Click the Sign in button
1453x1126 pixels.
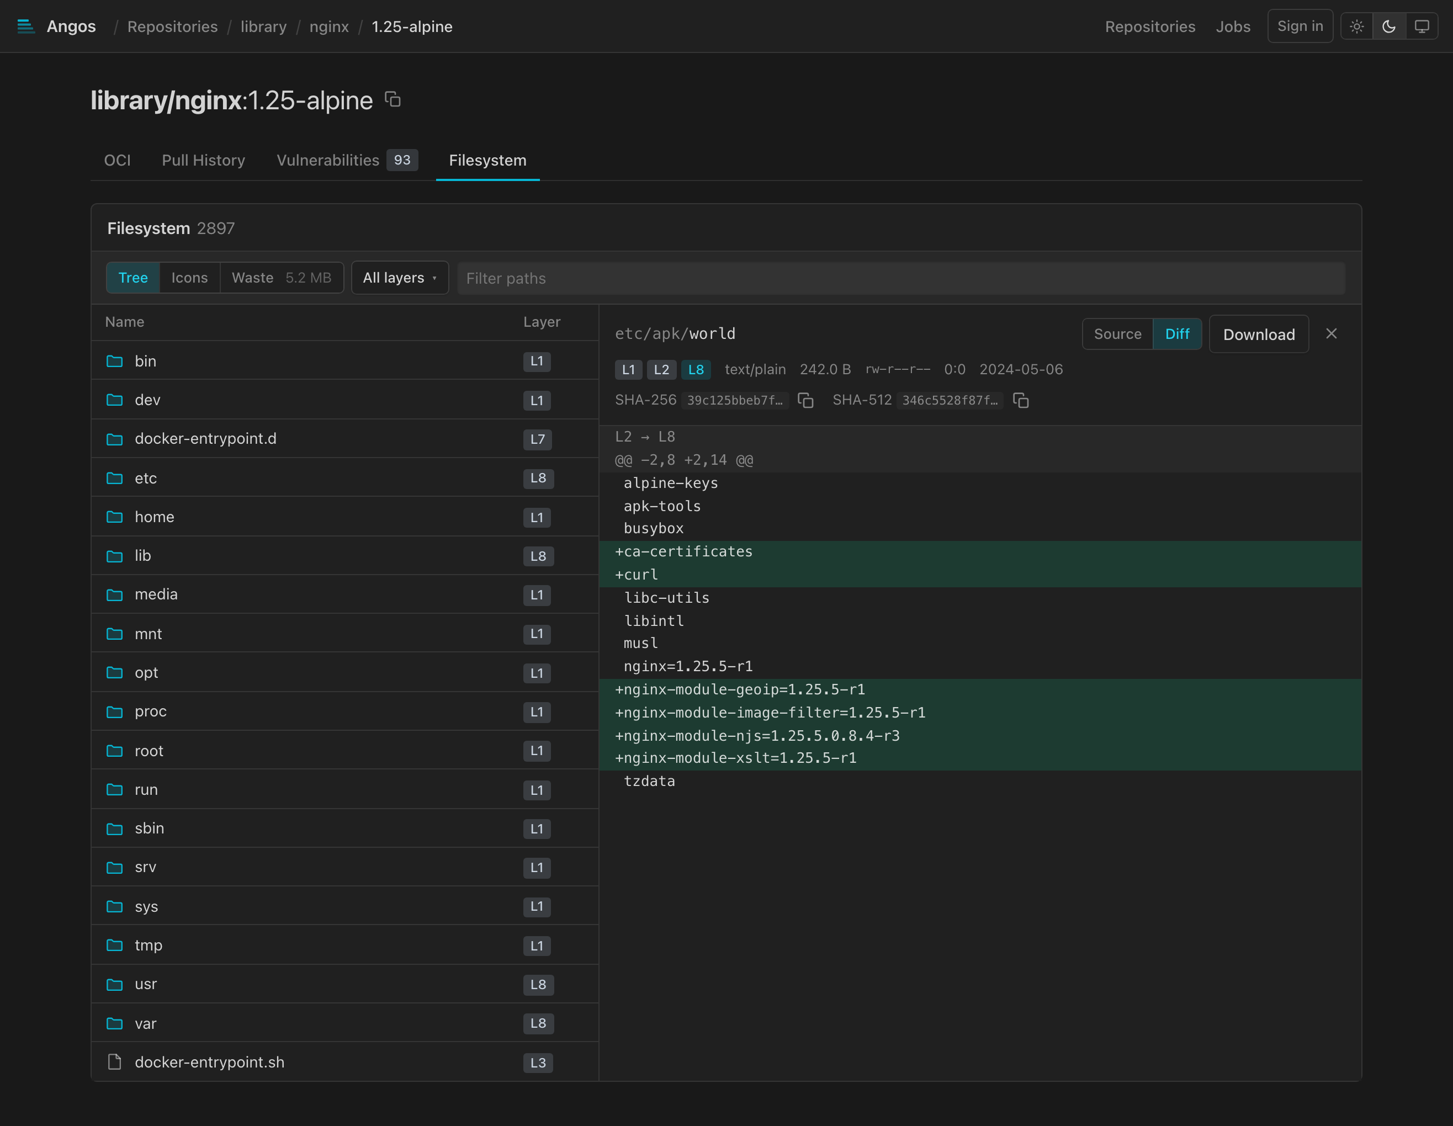(1300, 26)
